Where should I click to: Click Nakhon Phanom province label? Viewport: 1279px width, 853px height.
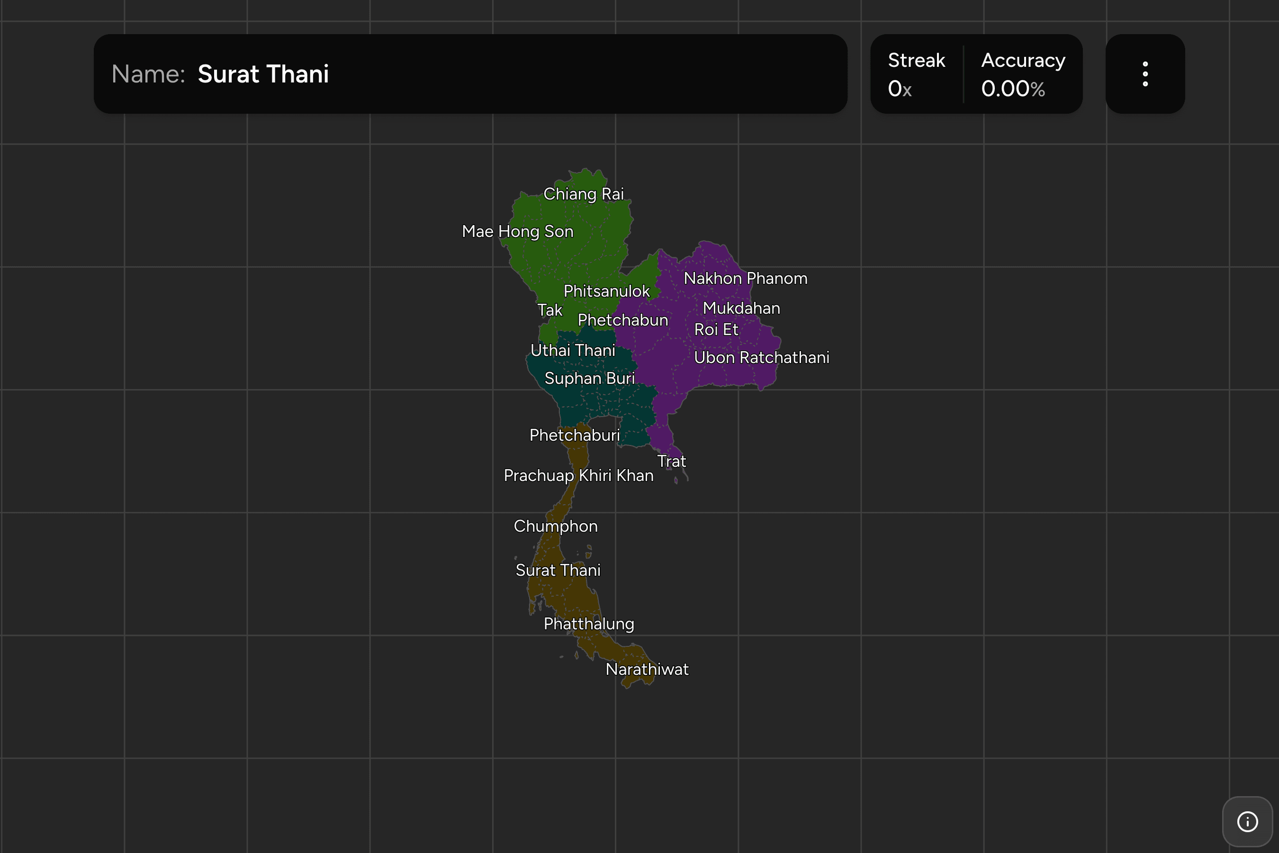click(x=746, y=278)
